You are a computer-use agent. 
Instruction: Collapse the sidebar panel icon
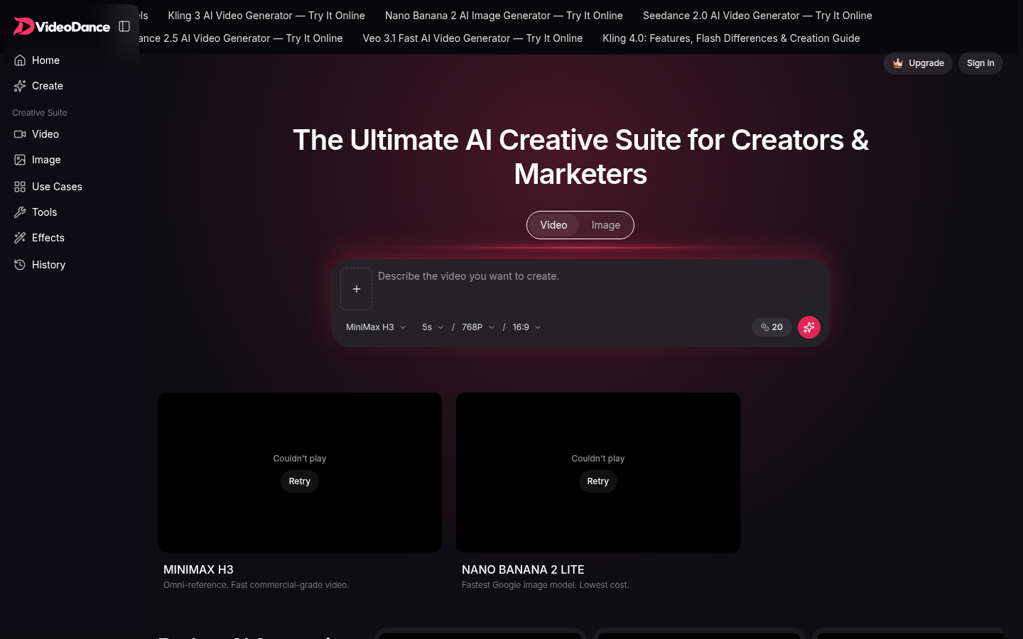click(x=124, y=26)
